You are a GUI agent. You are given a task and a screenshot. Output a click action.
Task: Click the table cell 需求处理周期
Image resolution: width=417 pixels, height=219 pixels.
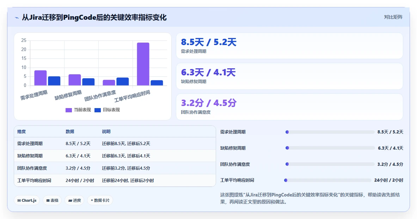[30, 144]
